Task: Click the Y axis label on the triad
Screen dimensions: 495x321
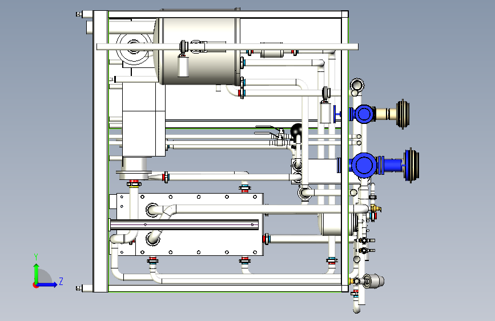Action: [36, 257]
